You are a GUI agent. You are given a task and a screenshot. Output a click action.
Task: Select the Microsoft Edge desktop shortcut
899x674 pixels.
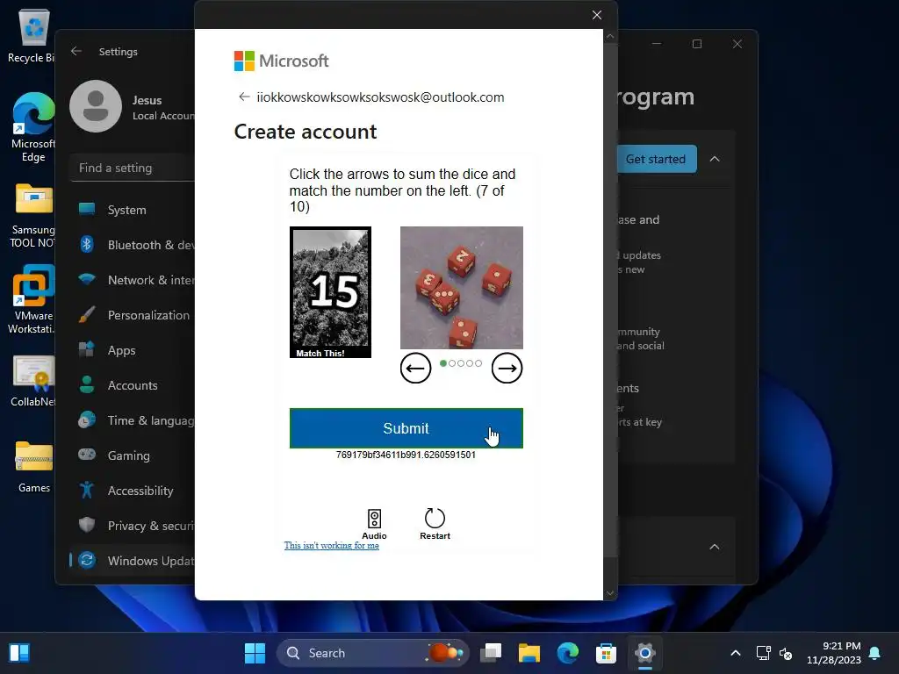(x=33, y=127)
